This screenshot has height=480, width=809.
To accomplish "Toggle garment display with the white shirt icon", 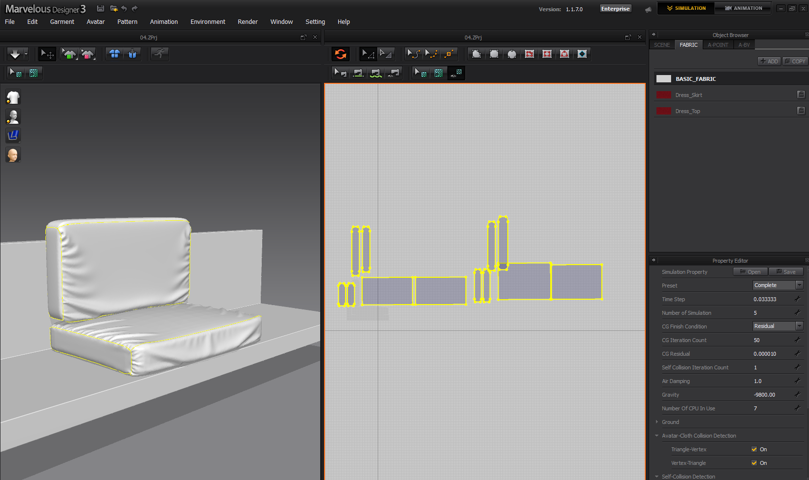I will (x=13, y=97).
